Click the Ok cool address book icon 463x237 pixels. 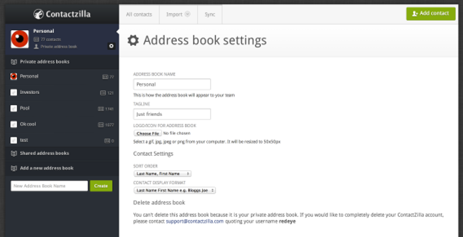14,124
